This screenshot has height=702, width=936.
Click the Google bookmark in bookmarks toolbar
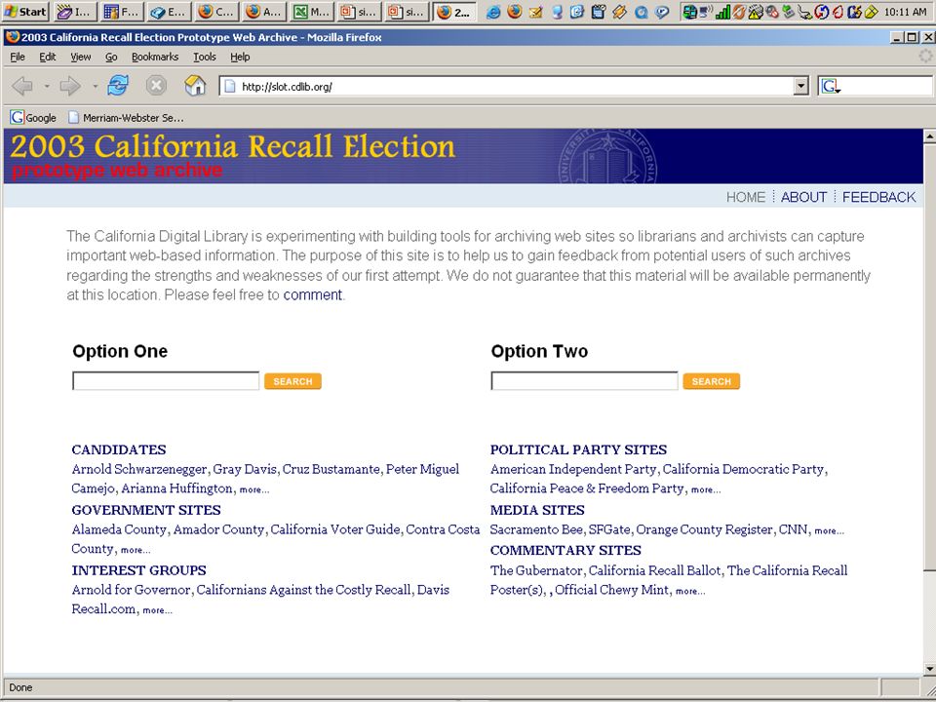pyautogui.click(x=33, y=118)
